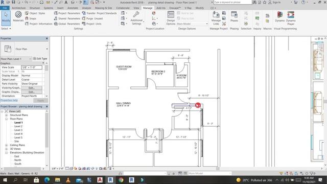Click the Project Browser vertical scrollbar
The image size is (327, 184).
(46, 138)
